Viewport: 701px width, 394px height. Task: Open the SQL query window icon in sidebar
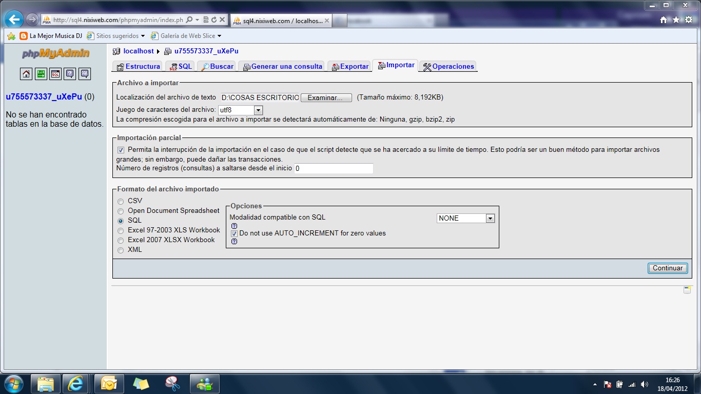click(x=55, y=74)
